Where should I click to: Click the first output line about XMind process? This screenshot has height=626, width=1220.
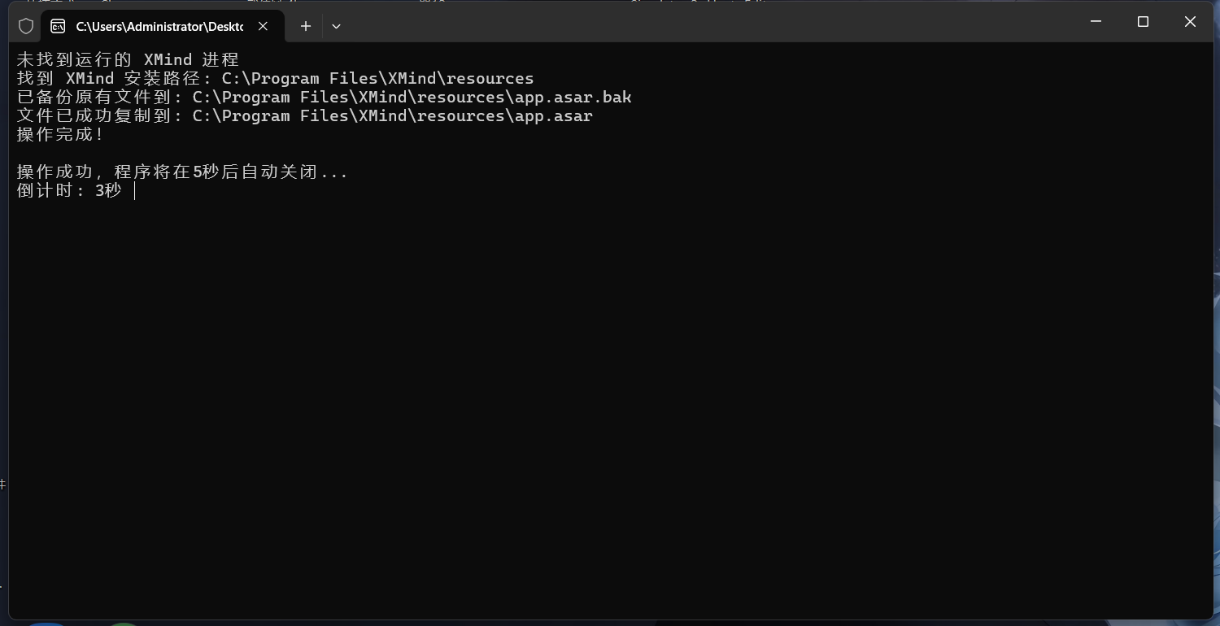click(128, 60)
